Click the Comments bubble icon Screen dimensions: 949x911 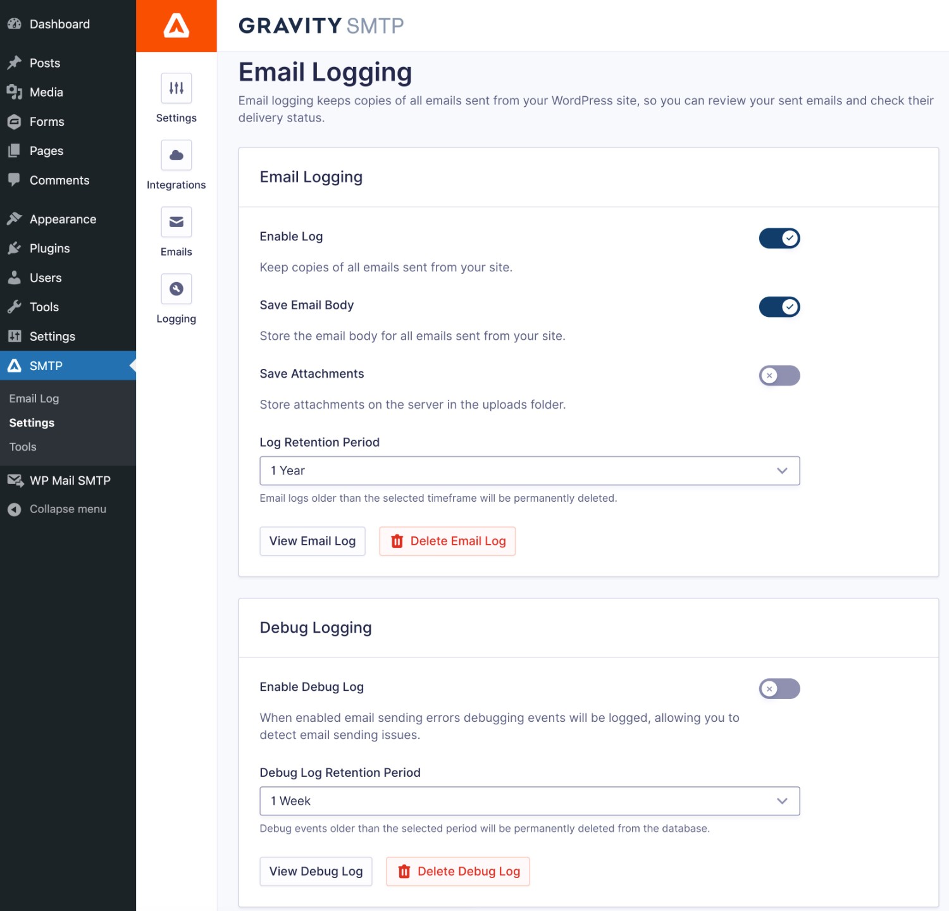click(x=15, y=180)
